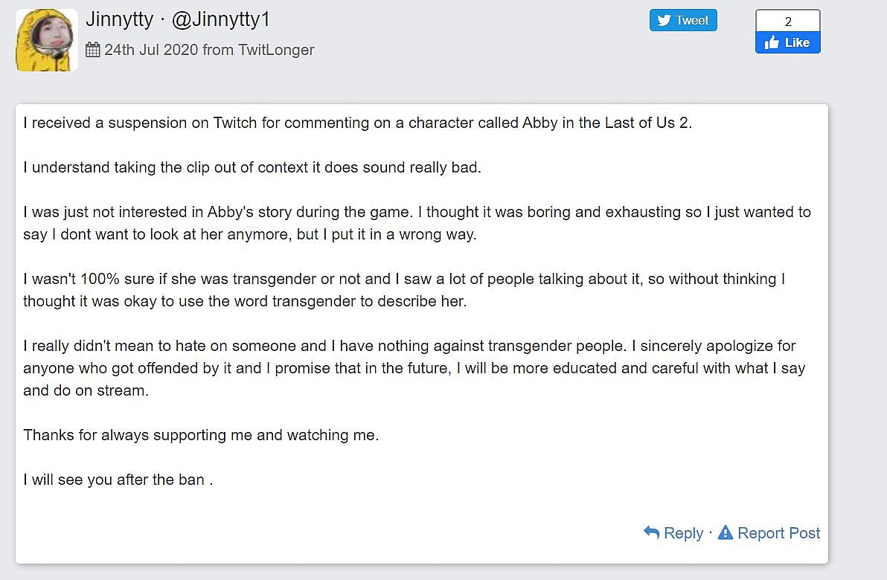Select the Report Post link text

[778, 533]
